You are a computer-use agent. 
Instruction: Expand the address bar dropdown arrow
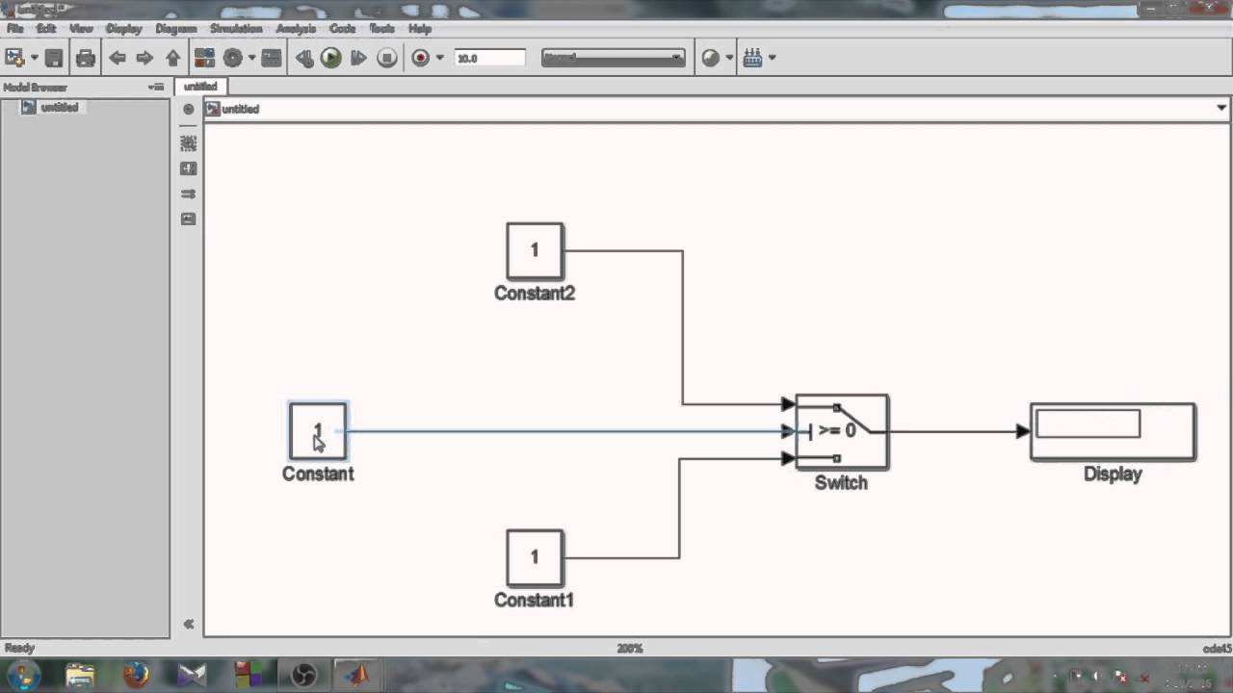1221,109
